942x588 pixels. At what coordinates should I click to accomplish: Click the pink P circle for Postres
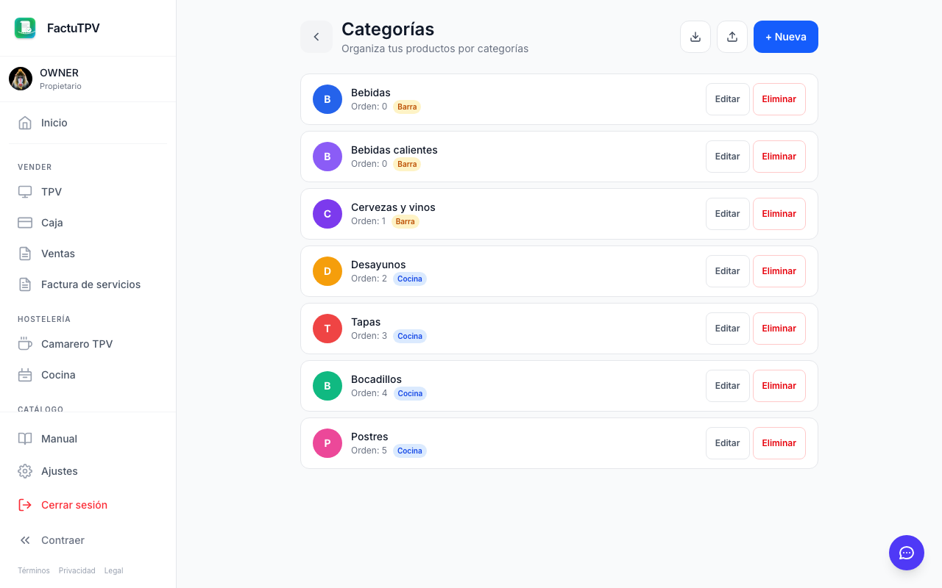[327, 443]
